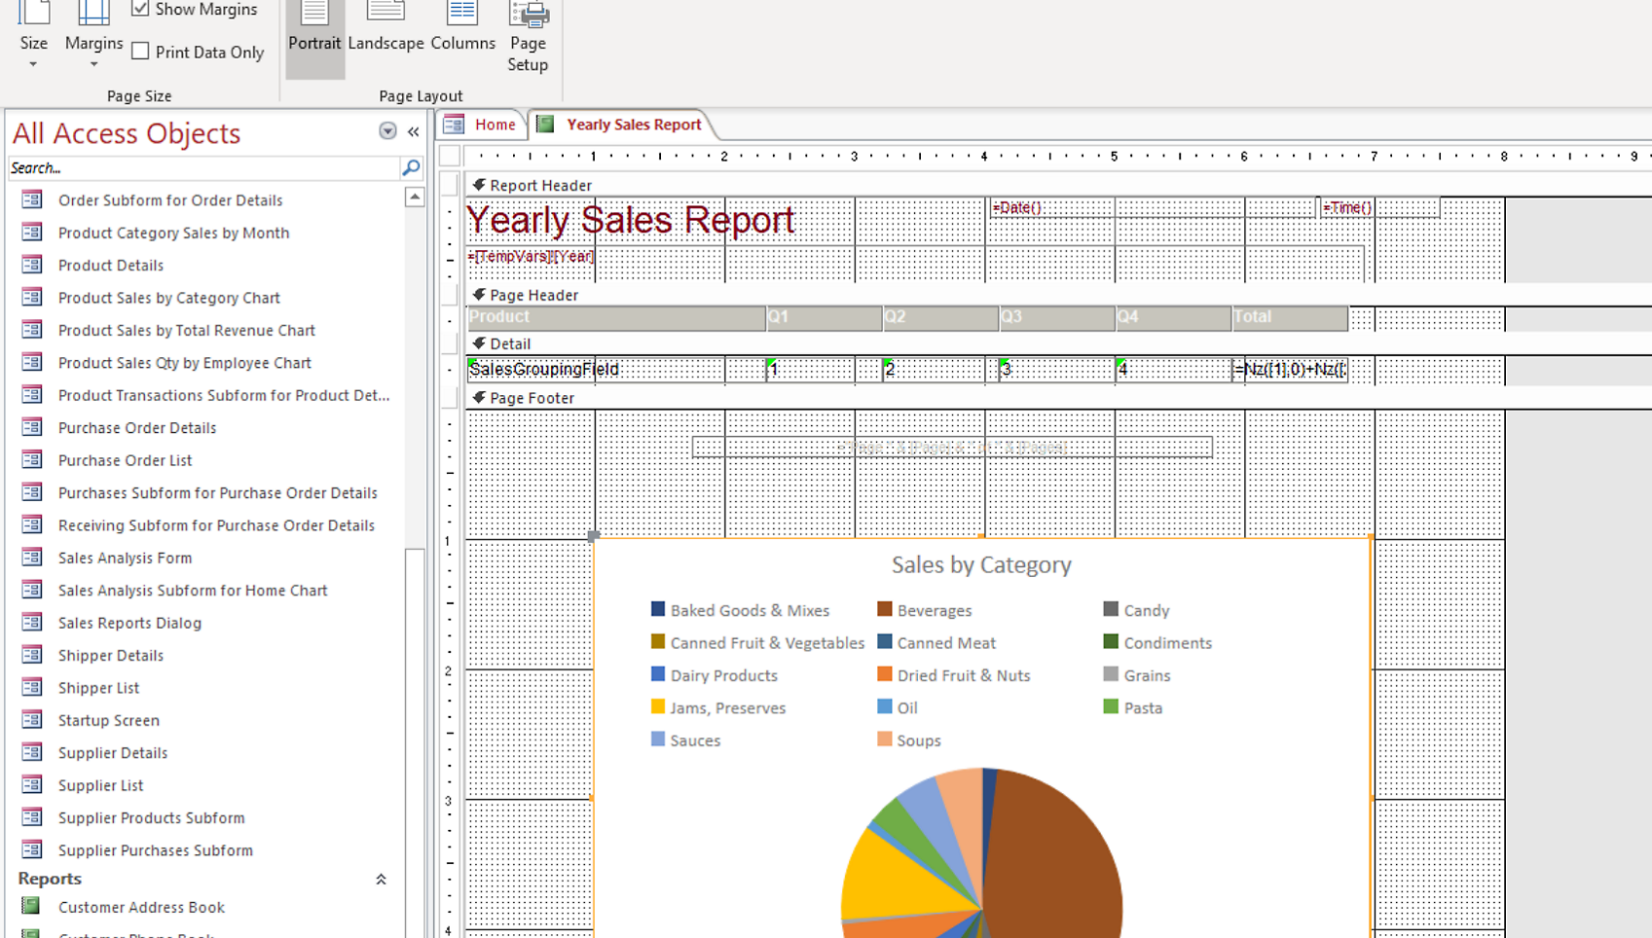Collapse navigation pane with double-chevron icon
The height and width of the screenshot is (938, 1652).
coord(414,131)
